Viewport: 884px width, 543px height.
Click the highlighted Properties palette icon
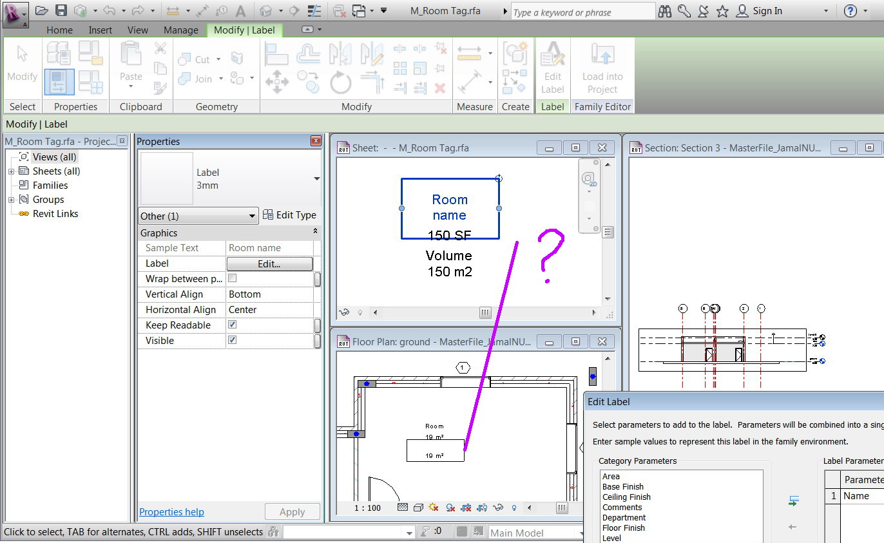point(59,82)
